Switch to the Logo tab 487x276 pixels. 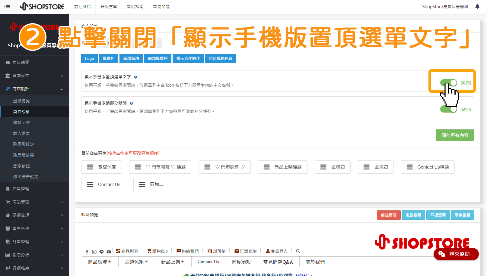coord(89,58)
